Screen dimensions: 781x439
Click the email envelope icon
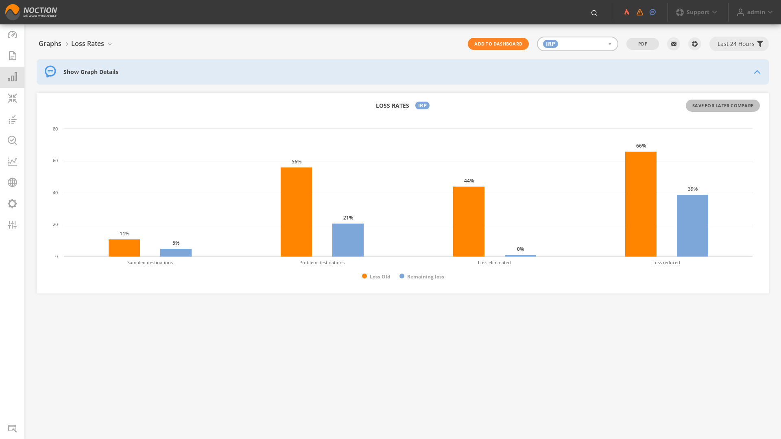click(674, 44)
